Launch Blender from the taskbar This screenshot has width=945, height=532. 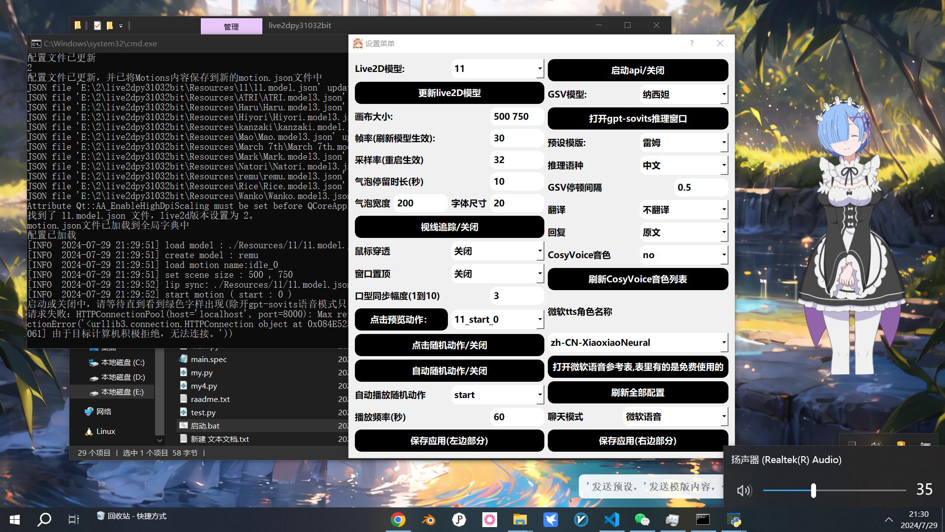(x=429, y=520)
